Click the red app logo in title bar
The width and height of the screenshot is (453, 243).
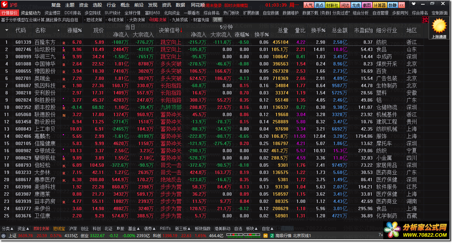4,5
